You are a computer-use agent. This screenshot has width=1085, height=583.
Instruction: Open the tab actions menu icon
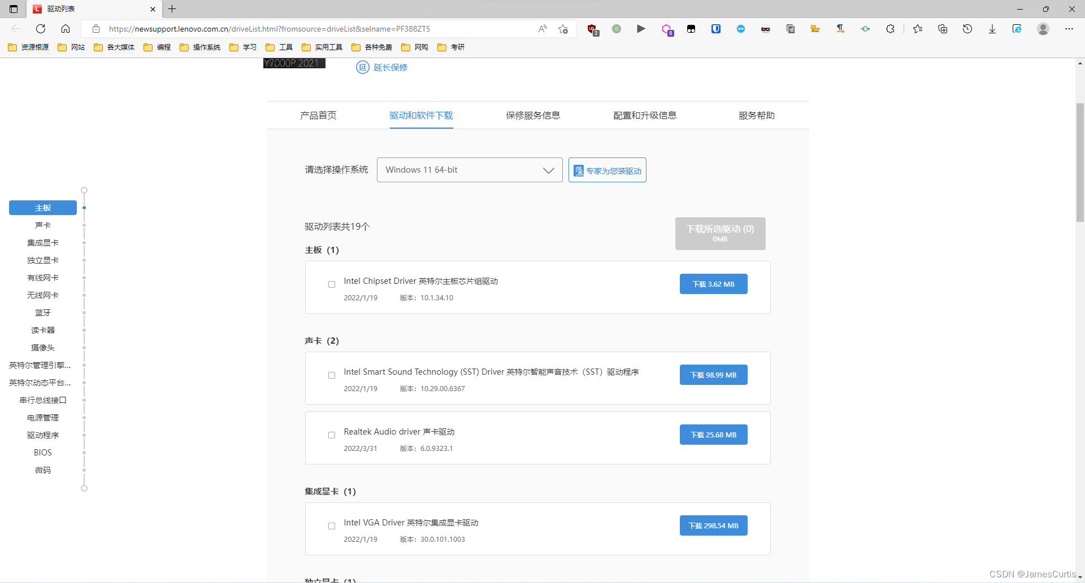click(x=14, y=9)
